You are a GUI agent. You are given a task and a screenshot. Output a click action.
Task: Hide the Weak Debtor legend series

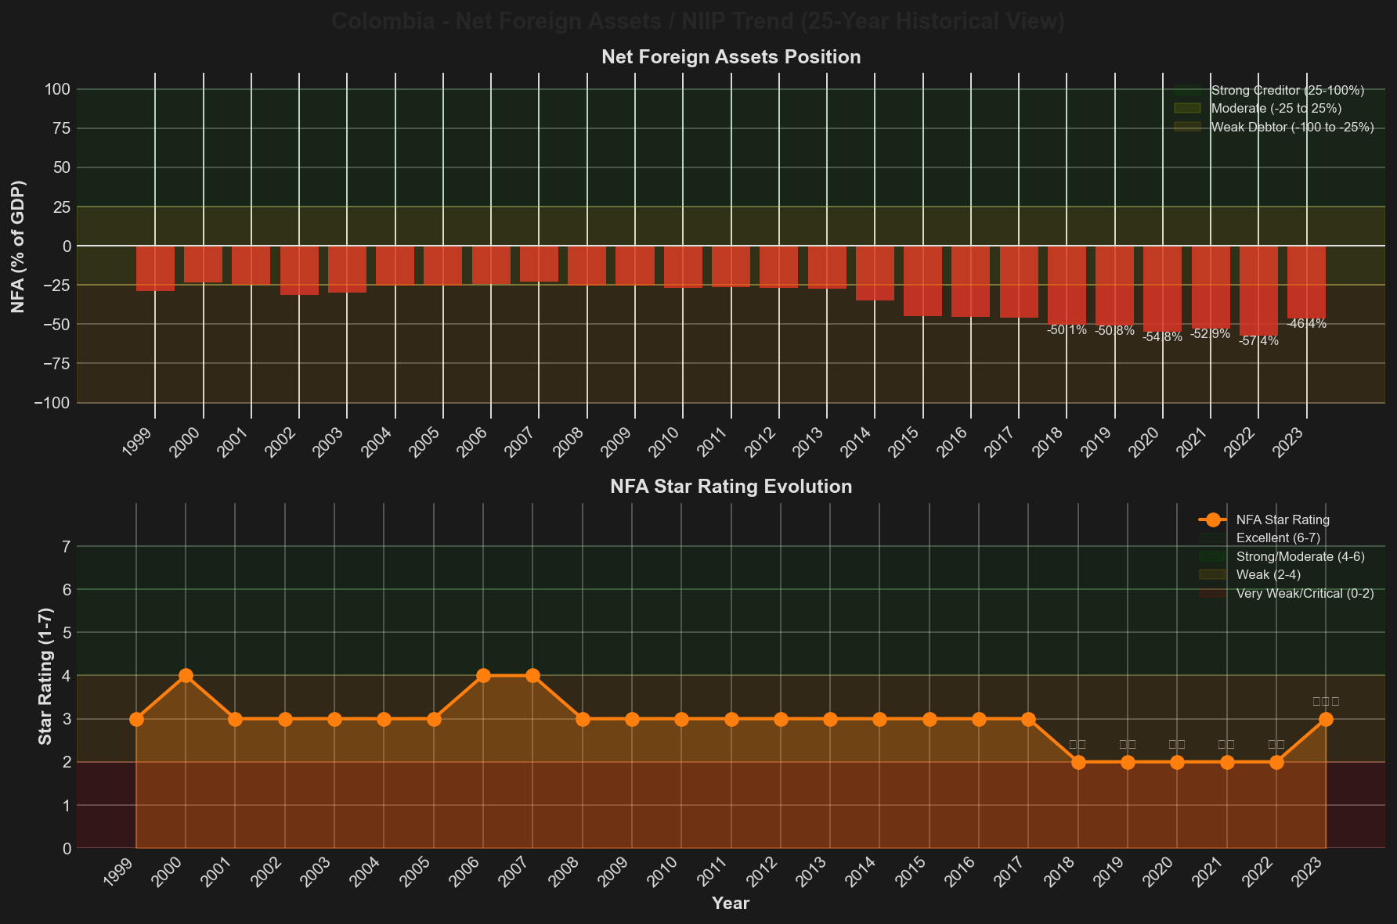[1292, 128]
